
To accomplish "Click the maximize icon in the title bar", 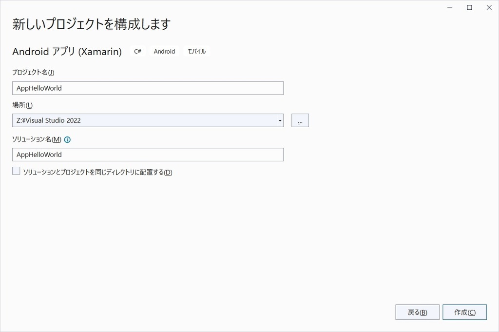I will pyautogui.click(x=469, y=7).
